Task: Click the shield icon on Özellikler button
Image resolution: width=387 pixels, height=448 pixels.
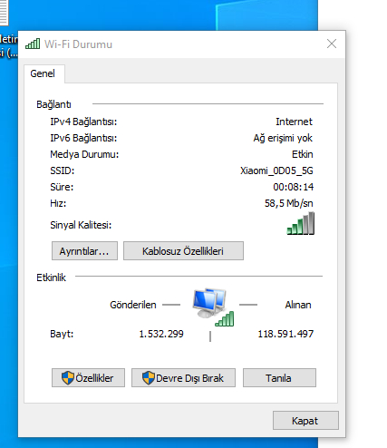Action: point(68,378)
